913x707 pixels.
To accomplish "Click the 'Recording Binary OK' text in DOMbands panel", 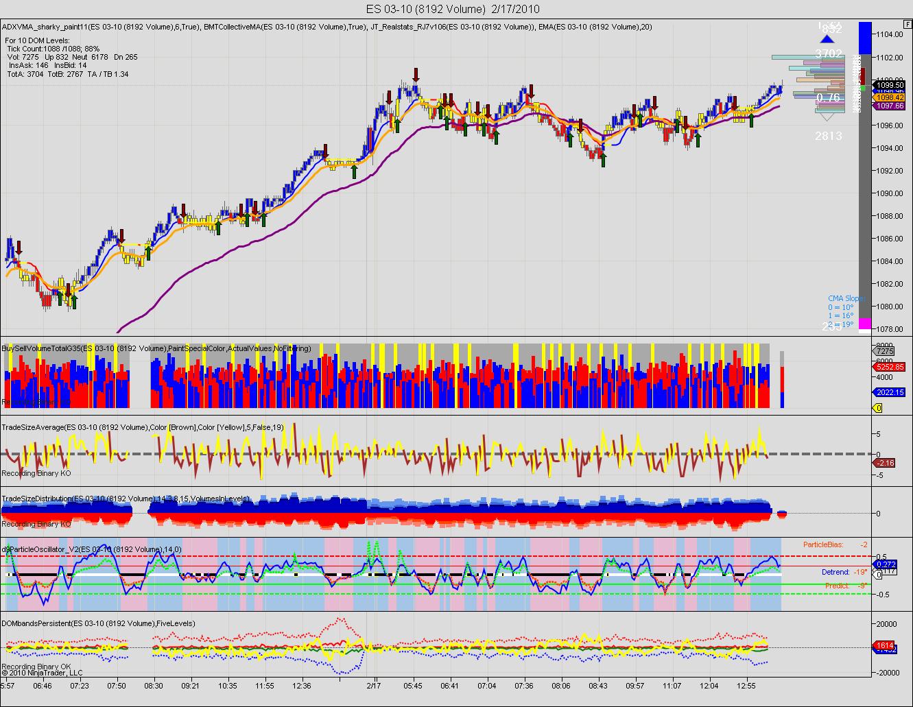I will pyautogui.click(x=36, y=667).
